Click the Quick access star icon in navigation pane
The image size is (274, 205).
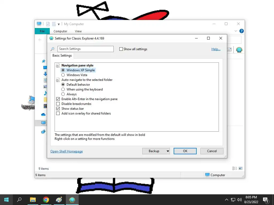[x=44, y=61]
